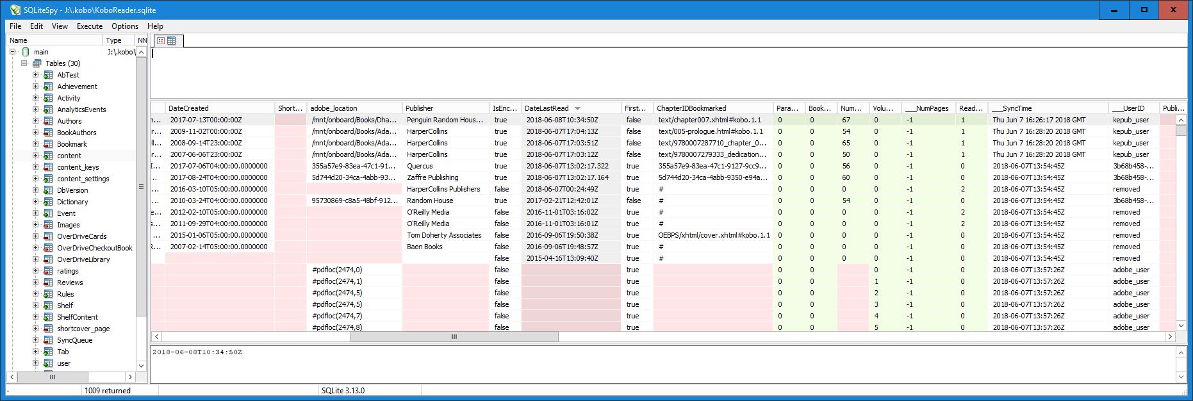The height and width of the screenshot is (401, 1193).
Task: Click the main database cylinder icon
Action: click(x=26, y=52)
